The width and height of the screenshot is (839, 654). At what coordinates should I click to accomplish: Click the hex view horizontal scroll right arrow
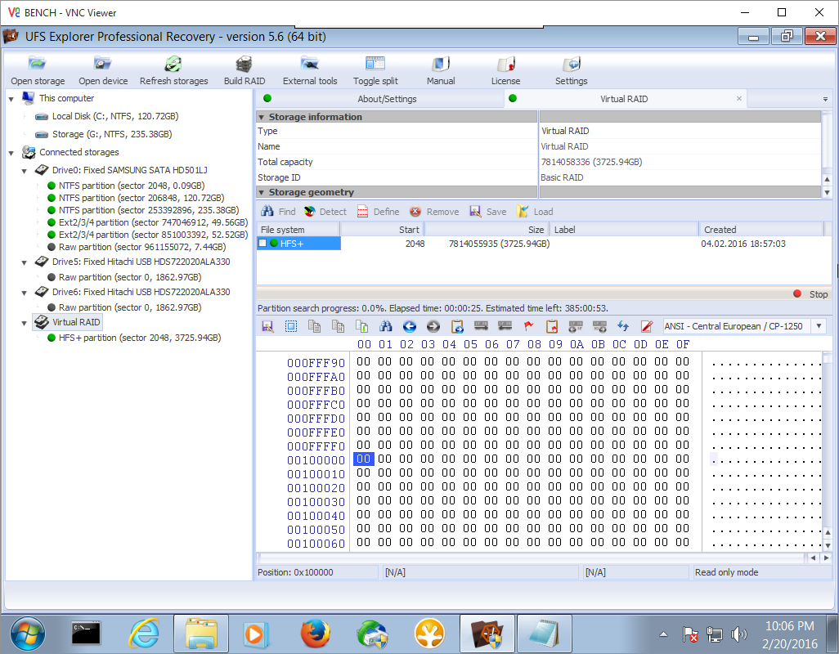pyautogui.click(x=826, y=558)
